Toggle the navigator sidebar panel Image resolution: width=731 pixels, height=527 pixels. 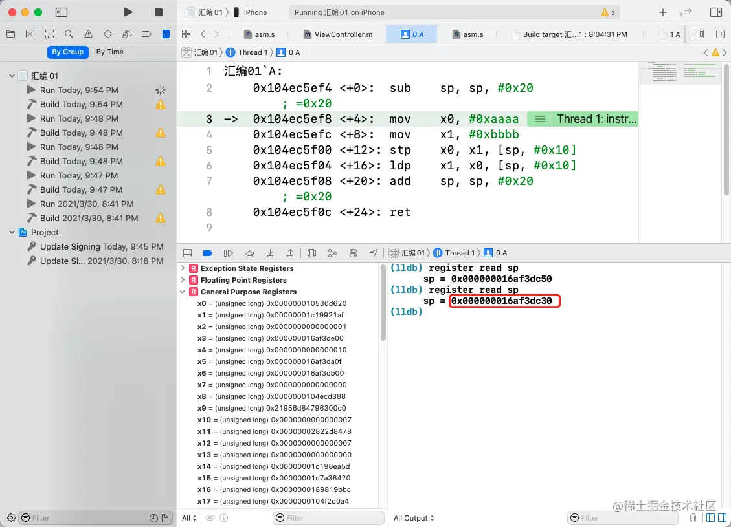[62, 12]
